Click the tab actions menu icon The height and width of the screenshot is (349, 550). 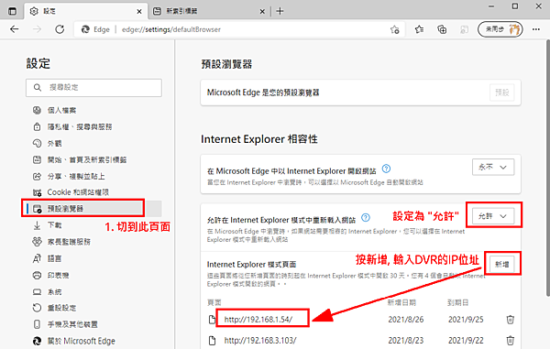point(12,11)
